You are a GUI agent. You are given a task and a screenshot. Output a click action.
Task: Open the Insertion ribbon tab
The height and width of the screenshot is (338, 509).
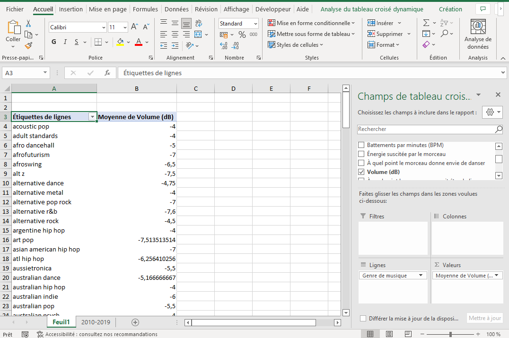point(71,9)
